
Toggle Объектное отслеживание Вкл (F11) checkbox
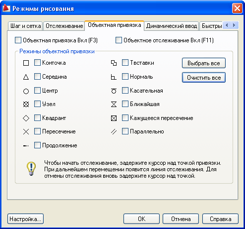click(119, 40)
